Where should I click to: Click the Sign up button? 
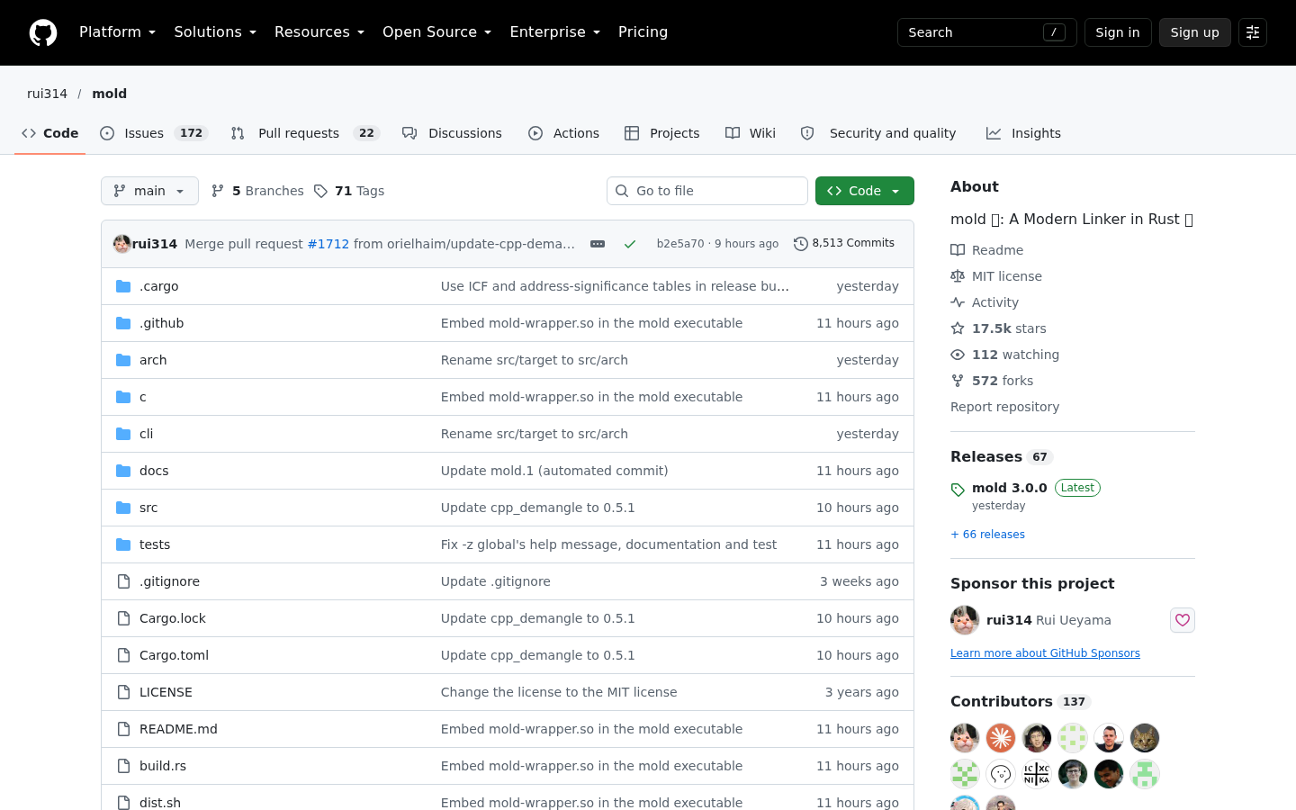click(1195, 32)
